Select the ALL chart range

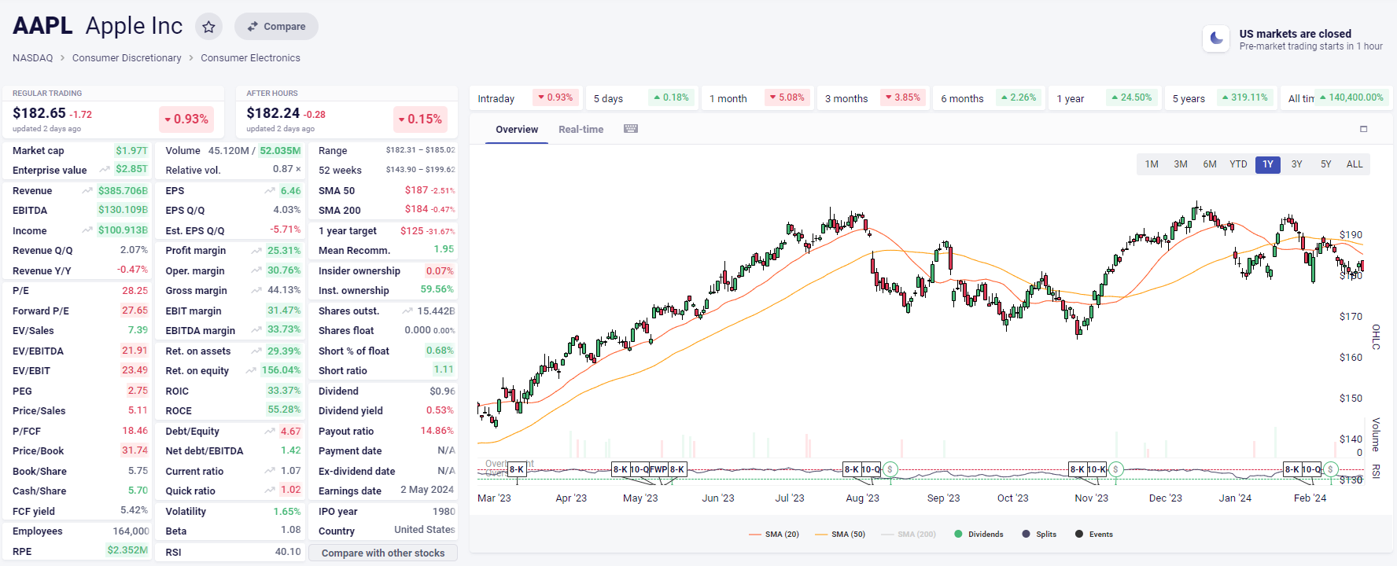click(1355, 164)
